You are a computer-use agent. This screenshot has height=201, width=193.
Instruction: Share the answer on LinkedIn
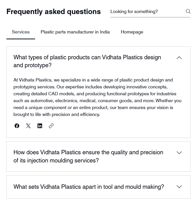click(x=40, y=126)
